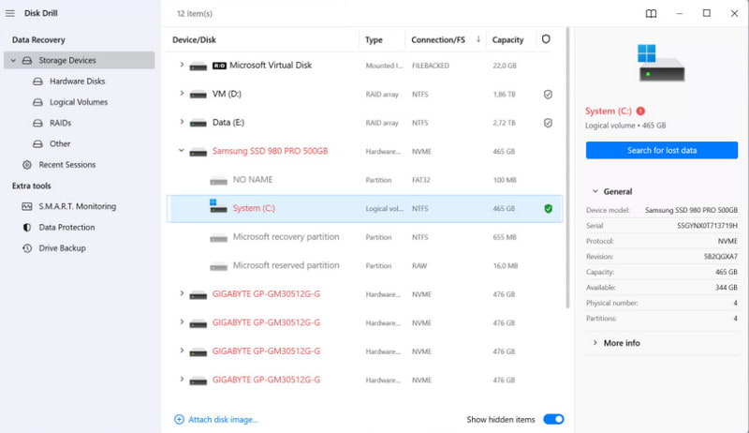This screenshot has width=749, height=433.
Task: Click the Data Protection shield icon
Action: coord(27,228)
